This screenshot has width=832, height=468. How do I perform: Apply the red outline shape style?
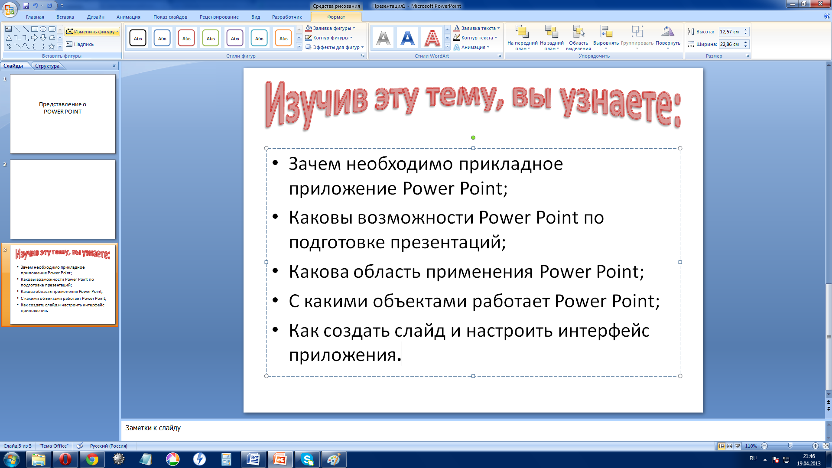point(186,38)
